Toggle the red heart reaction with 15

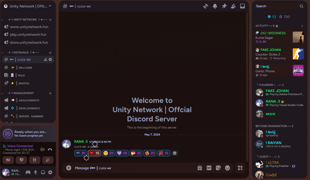coord(94,153)
